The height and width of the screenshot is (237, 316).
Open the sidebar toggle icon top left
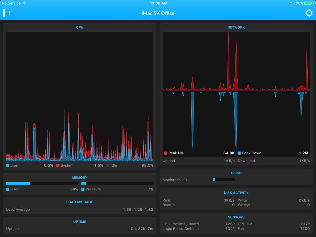click(x=6, y=13)
